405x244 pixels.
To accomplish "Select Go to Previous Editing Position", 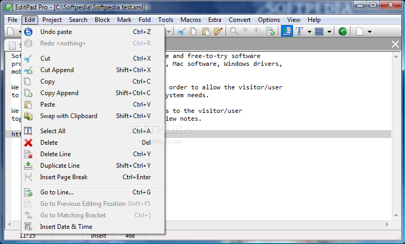I will [x=93, y=204].
